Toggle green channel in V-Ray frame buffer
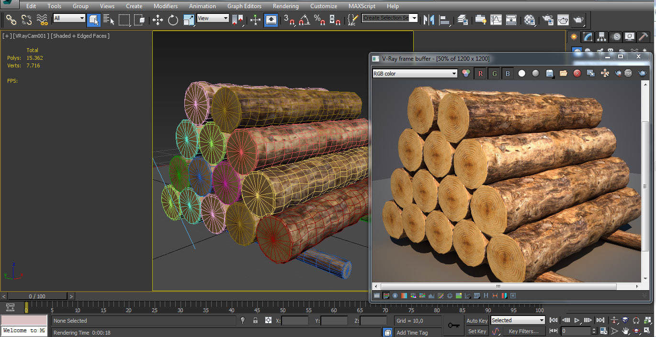The image size is (656, 337). point(494,73)
